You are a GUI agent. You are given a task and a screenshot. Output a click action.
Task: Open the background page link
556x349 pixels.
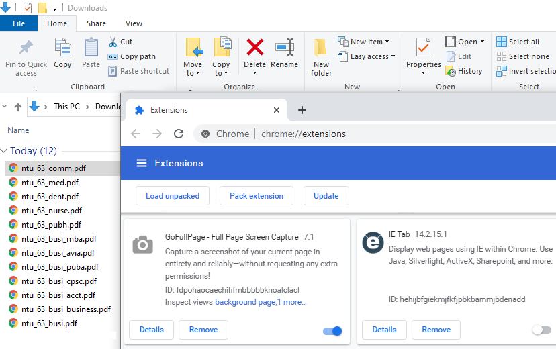click(x=244, y=303)
